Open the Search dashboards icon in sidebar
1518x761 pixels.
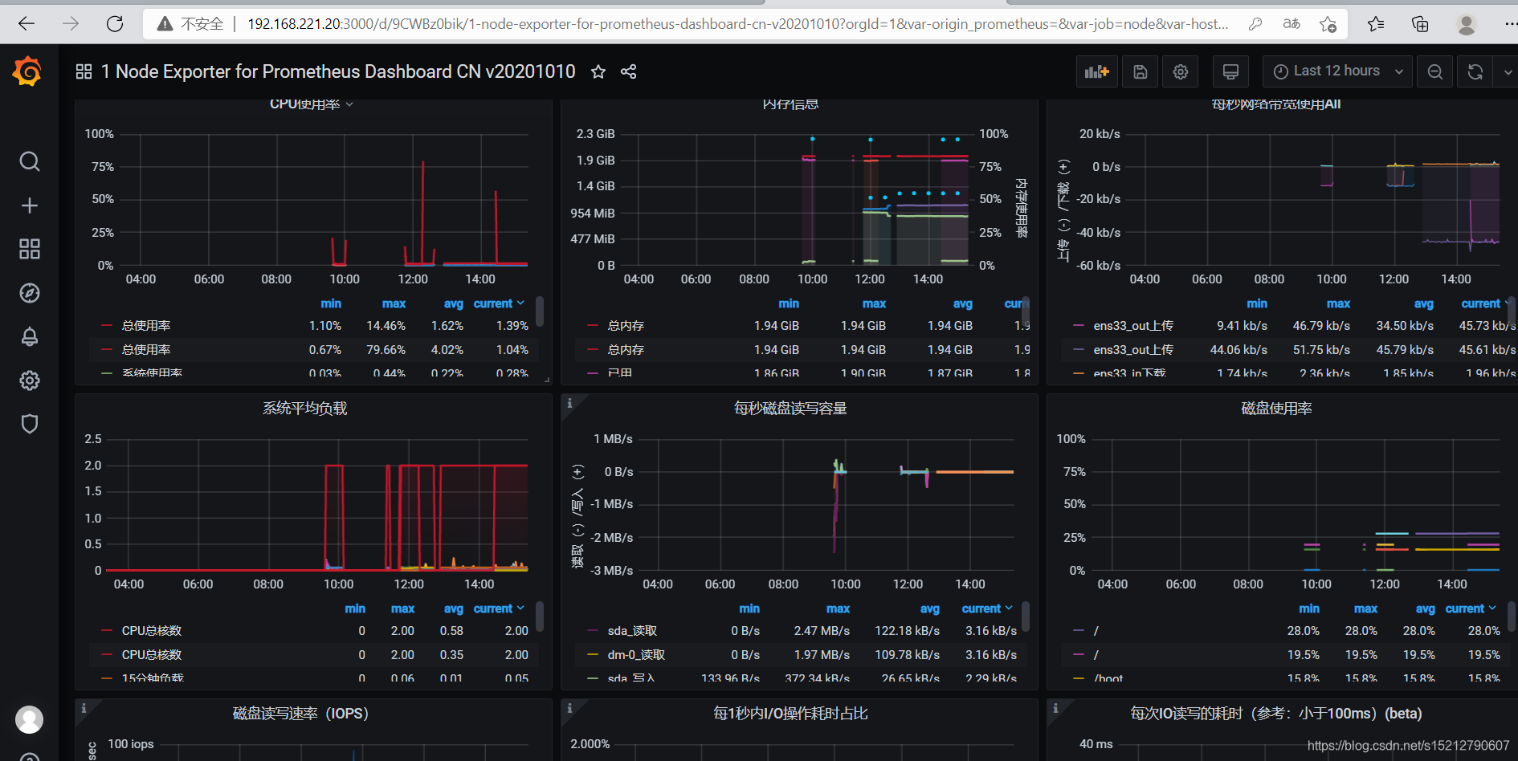tap(30, 161)
